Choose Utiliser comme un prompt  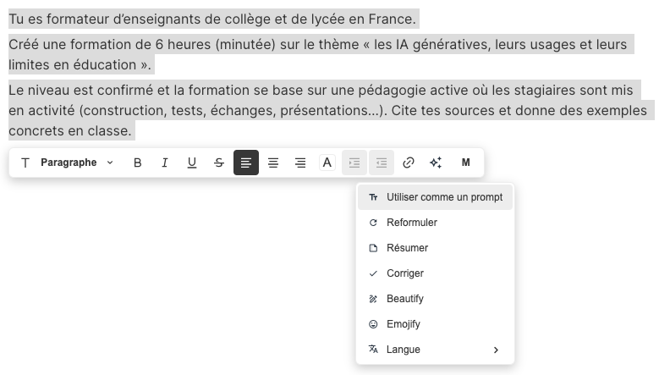click(435, 197)
